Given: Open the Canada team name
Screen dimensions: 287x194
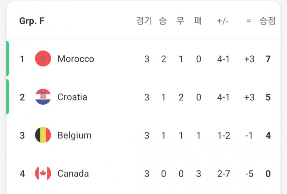Looking at the screenshot, I should pos(73,173).
